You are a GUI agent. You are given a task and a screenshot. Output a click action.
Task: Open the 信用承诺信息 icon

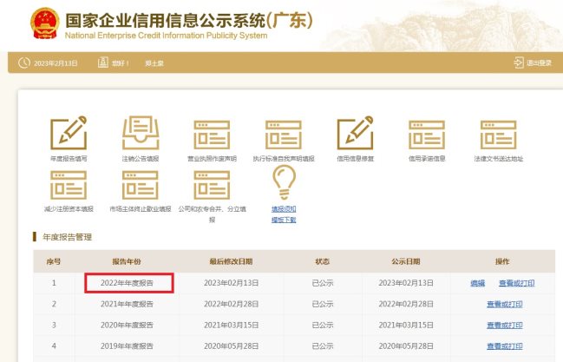point(426,133)
